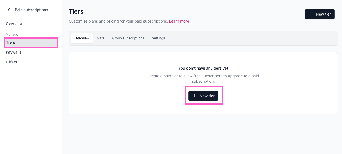Open the Group subscriptions tab

coord(128,38)
